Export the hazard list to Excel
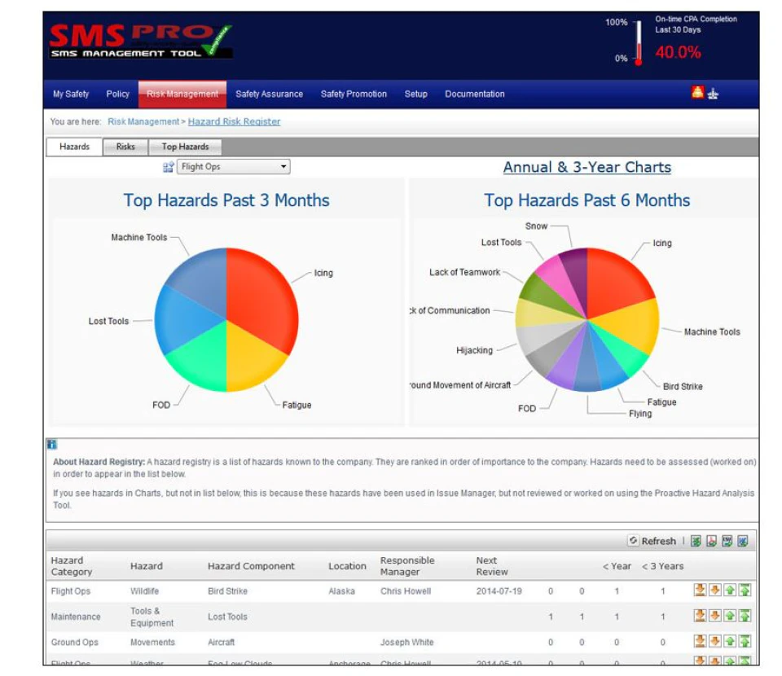 coord(696,540)
